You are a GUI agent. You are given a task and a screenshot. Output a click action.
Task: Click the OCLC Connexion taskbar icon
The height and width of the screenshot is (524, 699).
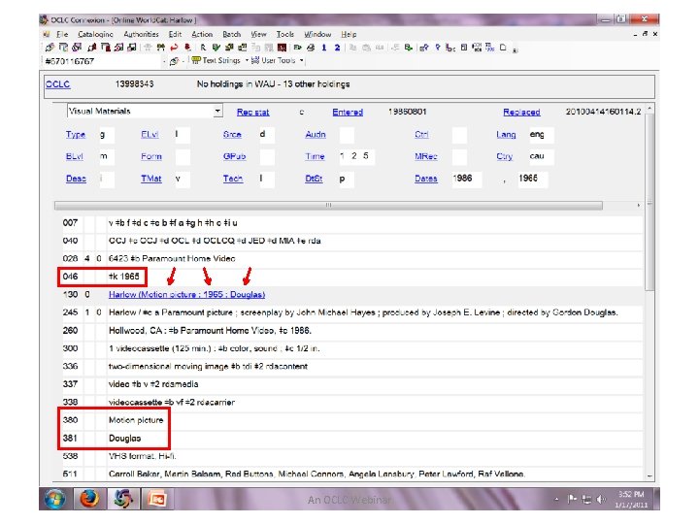coord(123,499)
